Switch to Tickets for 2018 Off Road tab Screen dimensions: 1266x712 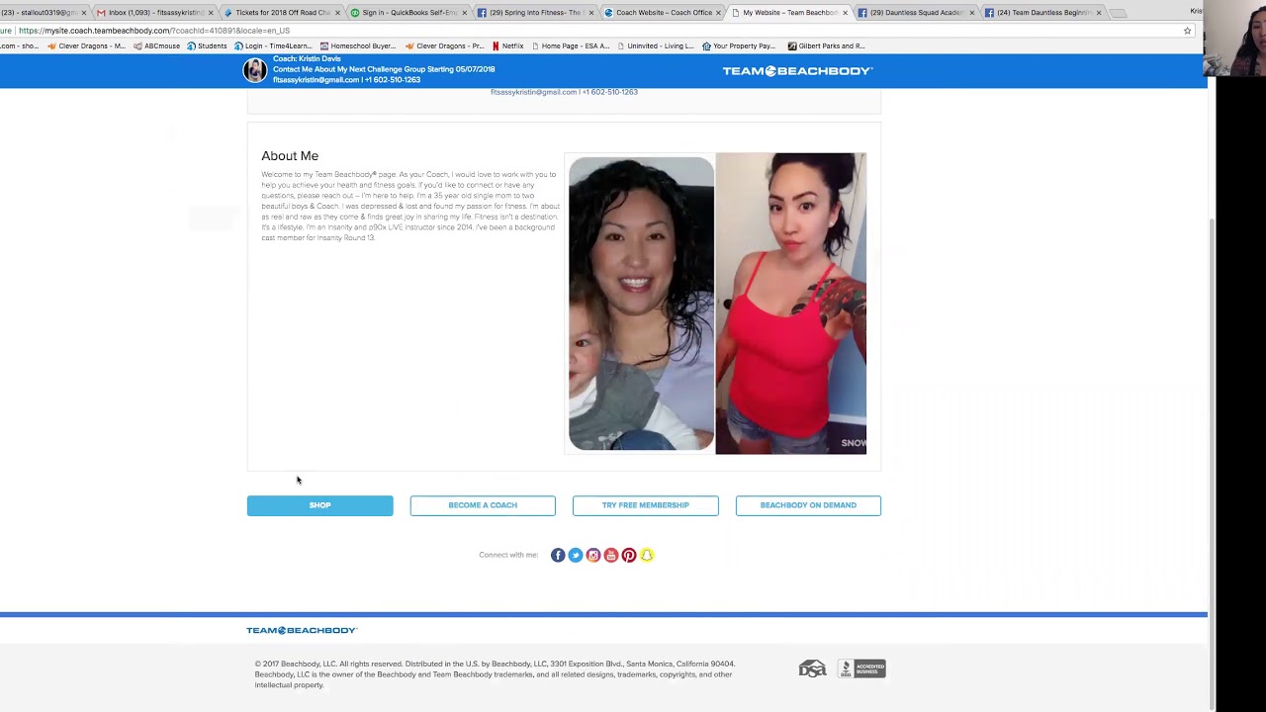(282, 13)
